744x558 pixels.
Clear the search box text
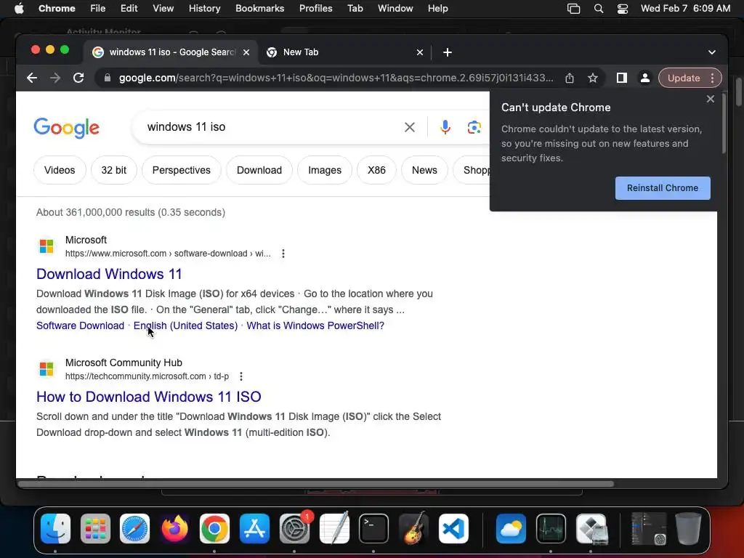[410, 127]
